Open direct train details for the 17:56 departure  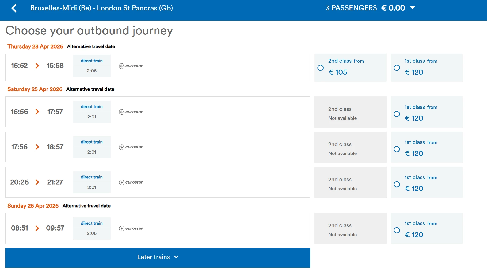click(x=92, y=142)
